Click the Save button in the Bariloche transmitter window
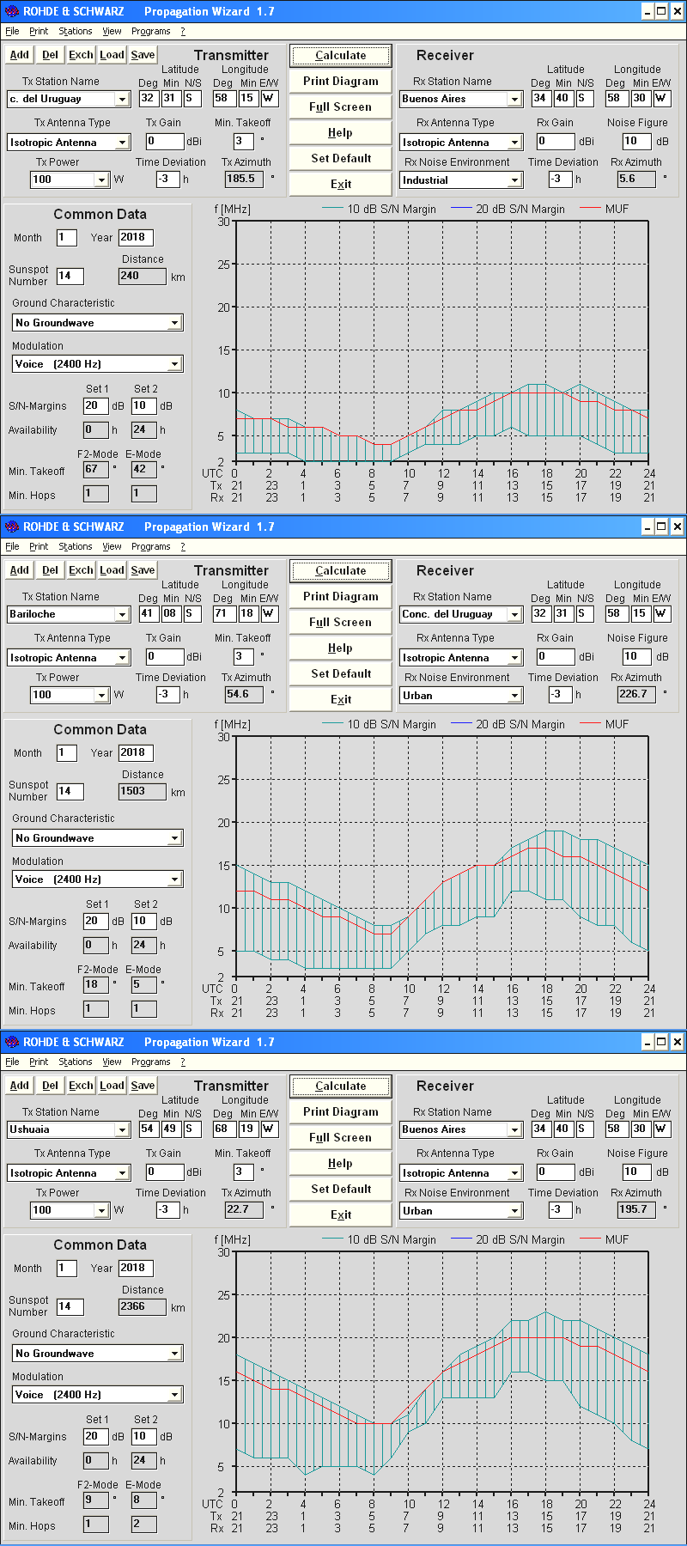The height and width of the screenshot is (1546, 687). point(143,570)
